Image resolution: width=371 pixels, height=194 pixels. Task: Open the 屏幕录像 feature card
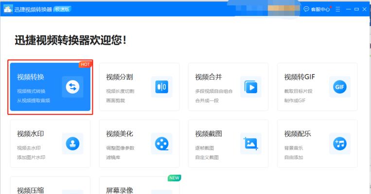tap(140, 185)
